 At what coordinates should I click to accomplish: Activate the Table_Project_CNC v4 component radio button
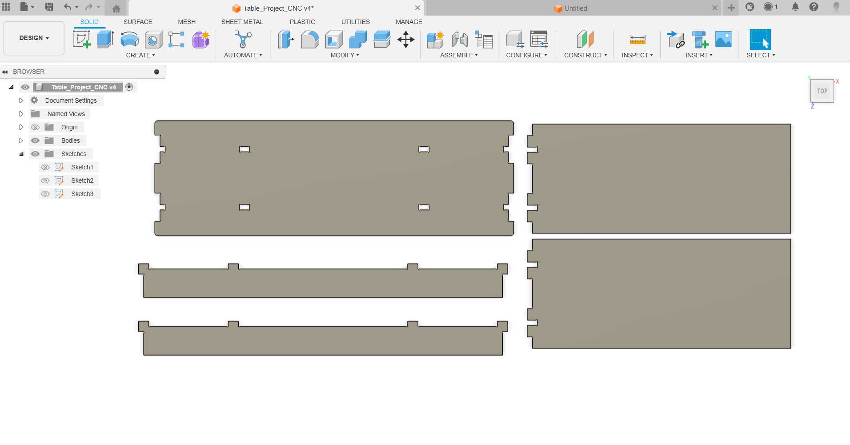(129, 87)
